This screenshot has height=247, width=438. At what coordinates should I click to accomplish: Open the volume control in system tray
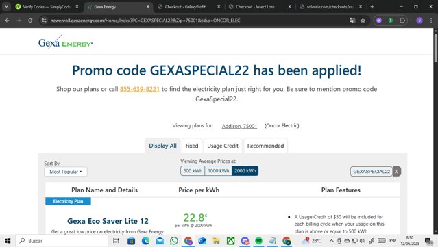pos(363,241)
